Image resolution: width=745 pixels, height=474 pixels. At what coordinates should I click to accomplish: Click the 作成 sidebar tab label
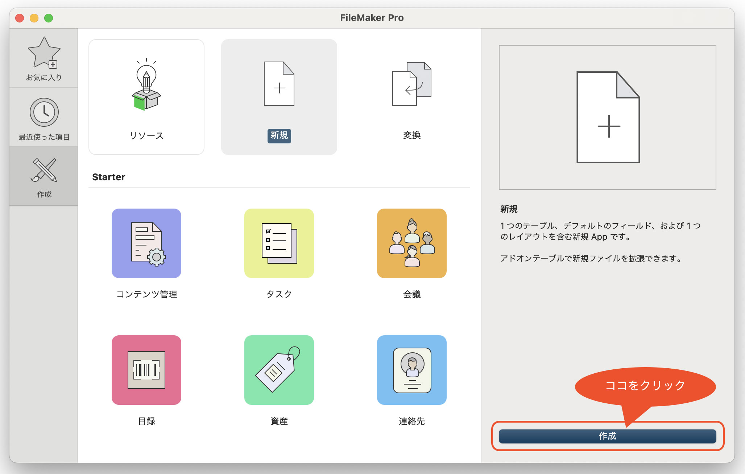(44, 194)
